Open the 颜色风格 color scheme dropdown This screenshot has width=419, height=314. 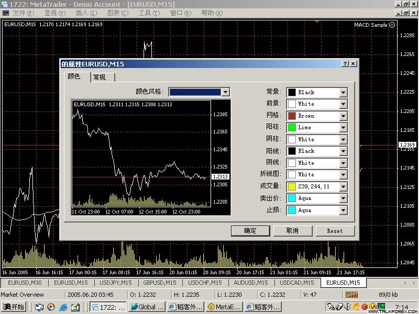(226, 92)
